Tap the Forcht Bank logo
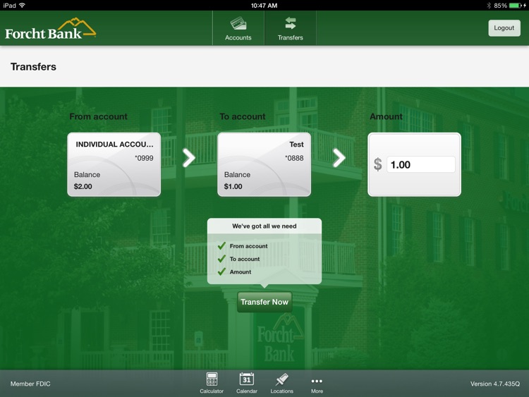This screenshot has height=397, width=529. [51, 29]
